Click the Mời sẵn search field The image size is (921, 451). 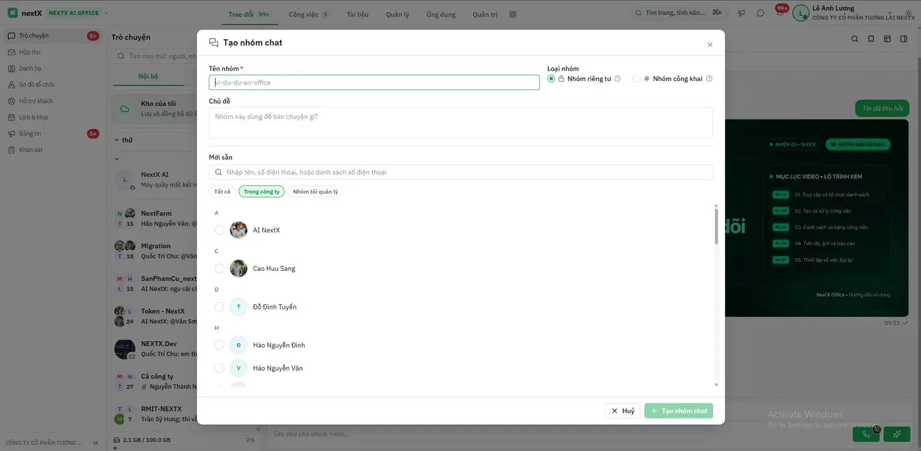point(460,172)
